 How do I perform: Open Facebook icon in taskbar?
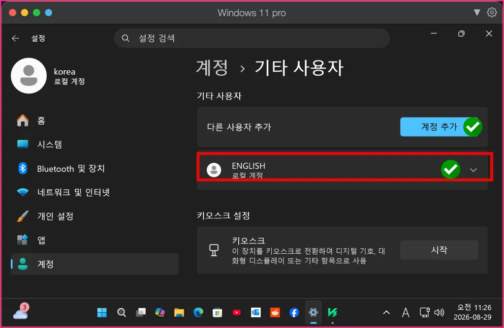point(294,312)
